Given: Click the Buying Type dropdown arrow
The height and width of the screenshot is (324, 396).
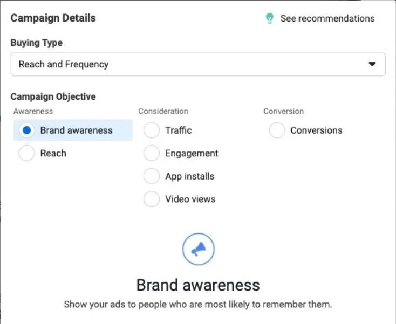Looking at the screenshot, I should tap(372, 64).
